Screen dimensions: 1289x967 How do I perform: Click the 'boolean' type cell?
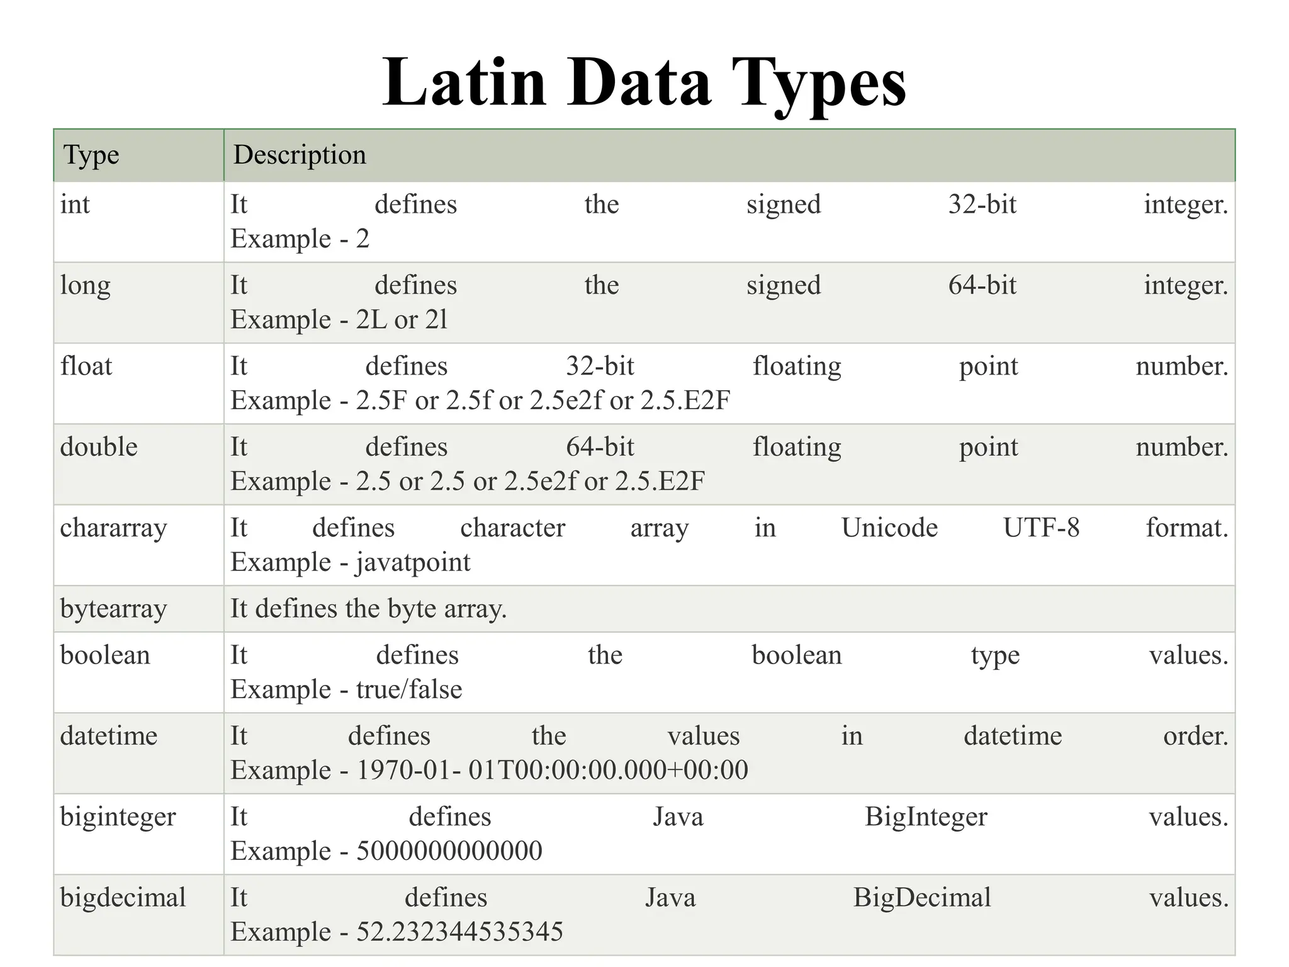point(138,672)
